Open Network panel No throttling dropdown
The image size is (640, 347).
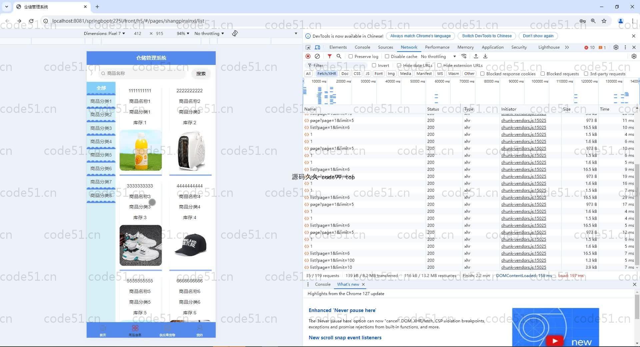pyautogui.click(x=438, y=56)
